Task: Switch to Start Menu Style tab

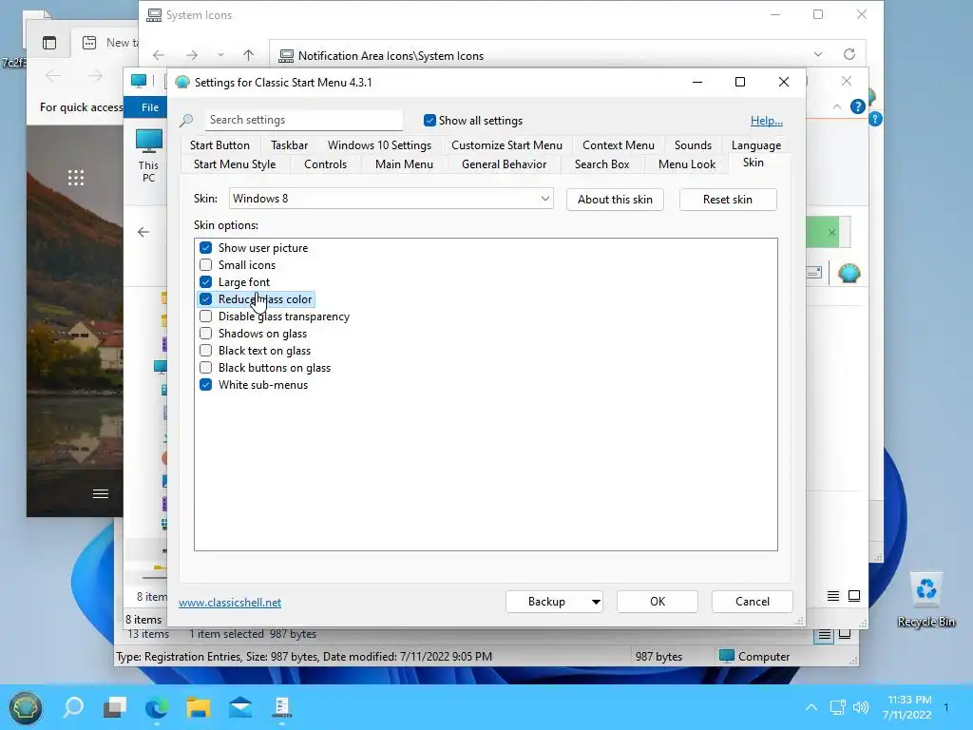Action: coord(235,164)
